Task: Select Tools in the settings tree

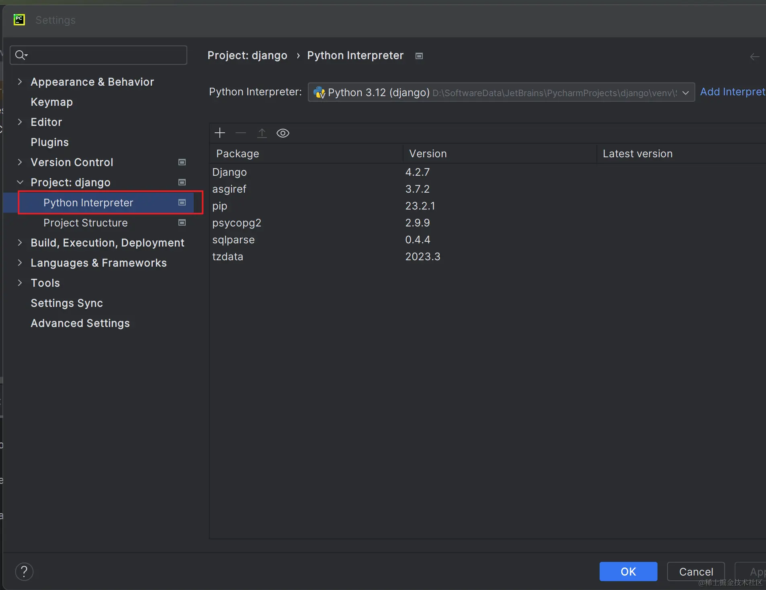Action: coord(45,283)
